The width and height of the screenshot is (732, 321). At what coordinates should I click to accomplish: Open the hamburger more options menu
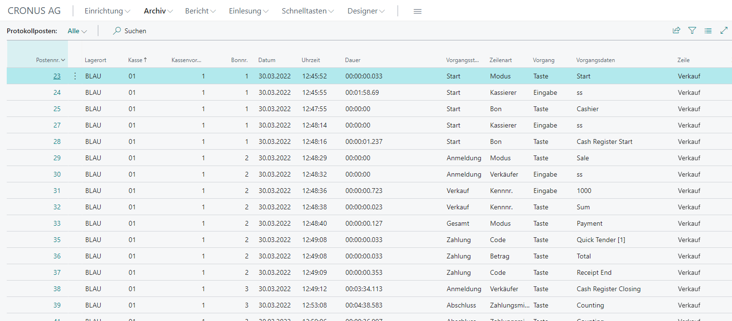[417, 11]
